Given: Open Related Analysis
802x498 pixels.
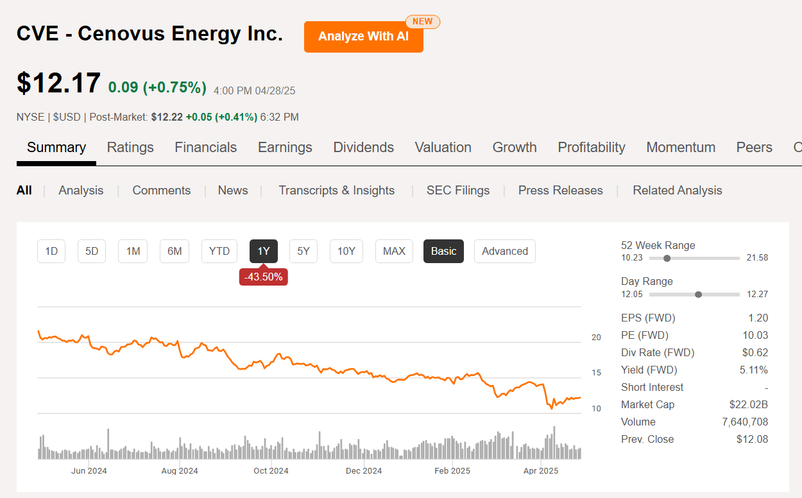Looking at the screenshot, I should pyautogui.click(x=677, y=190).
